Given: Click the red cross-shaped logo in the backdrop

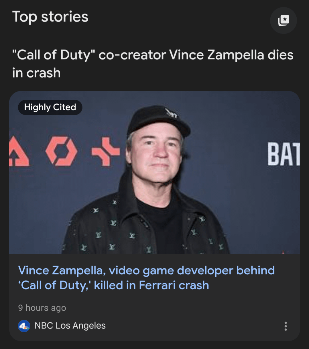Looking at the screenshot, I should (x=105, y=151).
